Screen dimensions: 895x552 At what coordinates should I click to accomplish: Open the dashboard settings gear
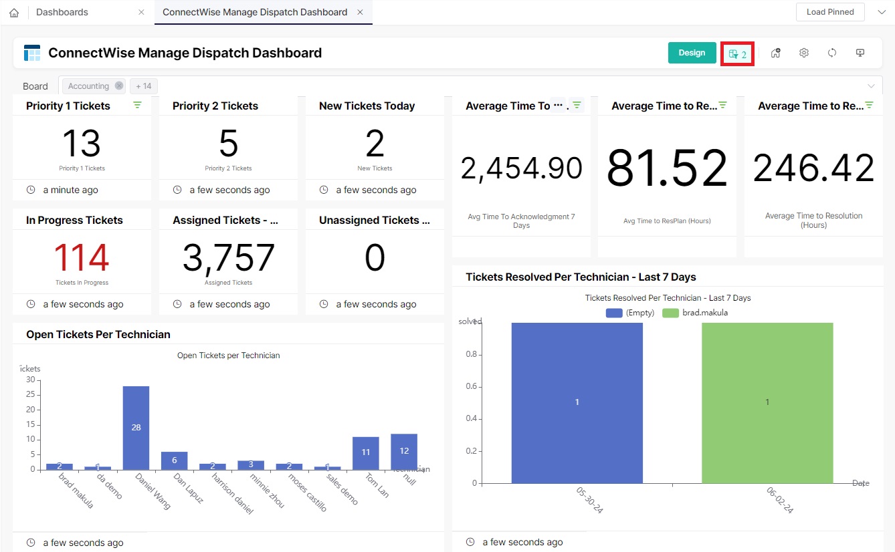coord(803,52)
